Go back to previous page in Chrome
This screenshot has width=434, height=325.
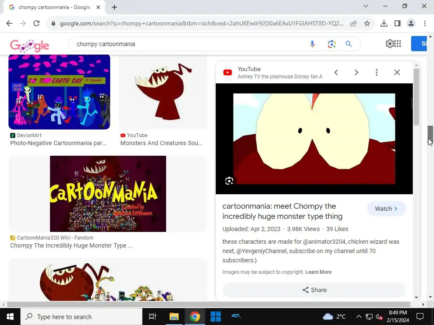9,24
